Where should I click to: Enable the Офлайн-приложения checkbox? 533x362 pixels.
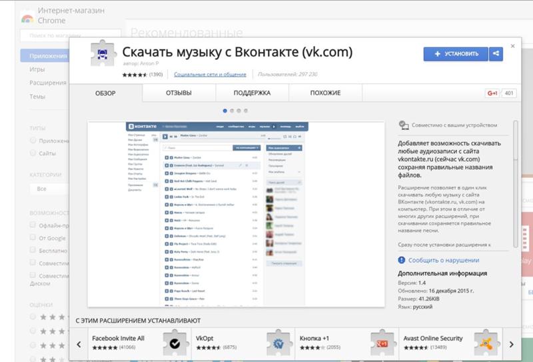pos(33,225)
